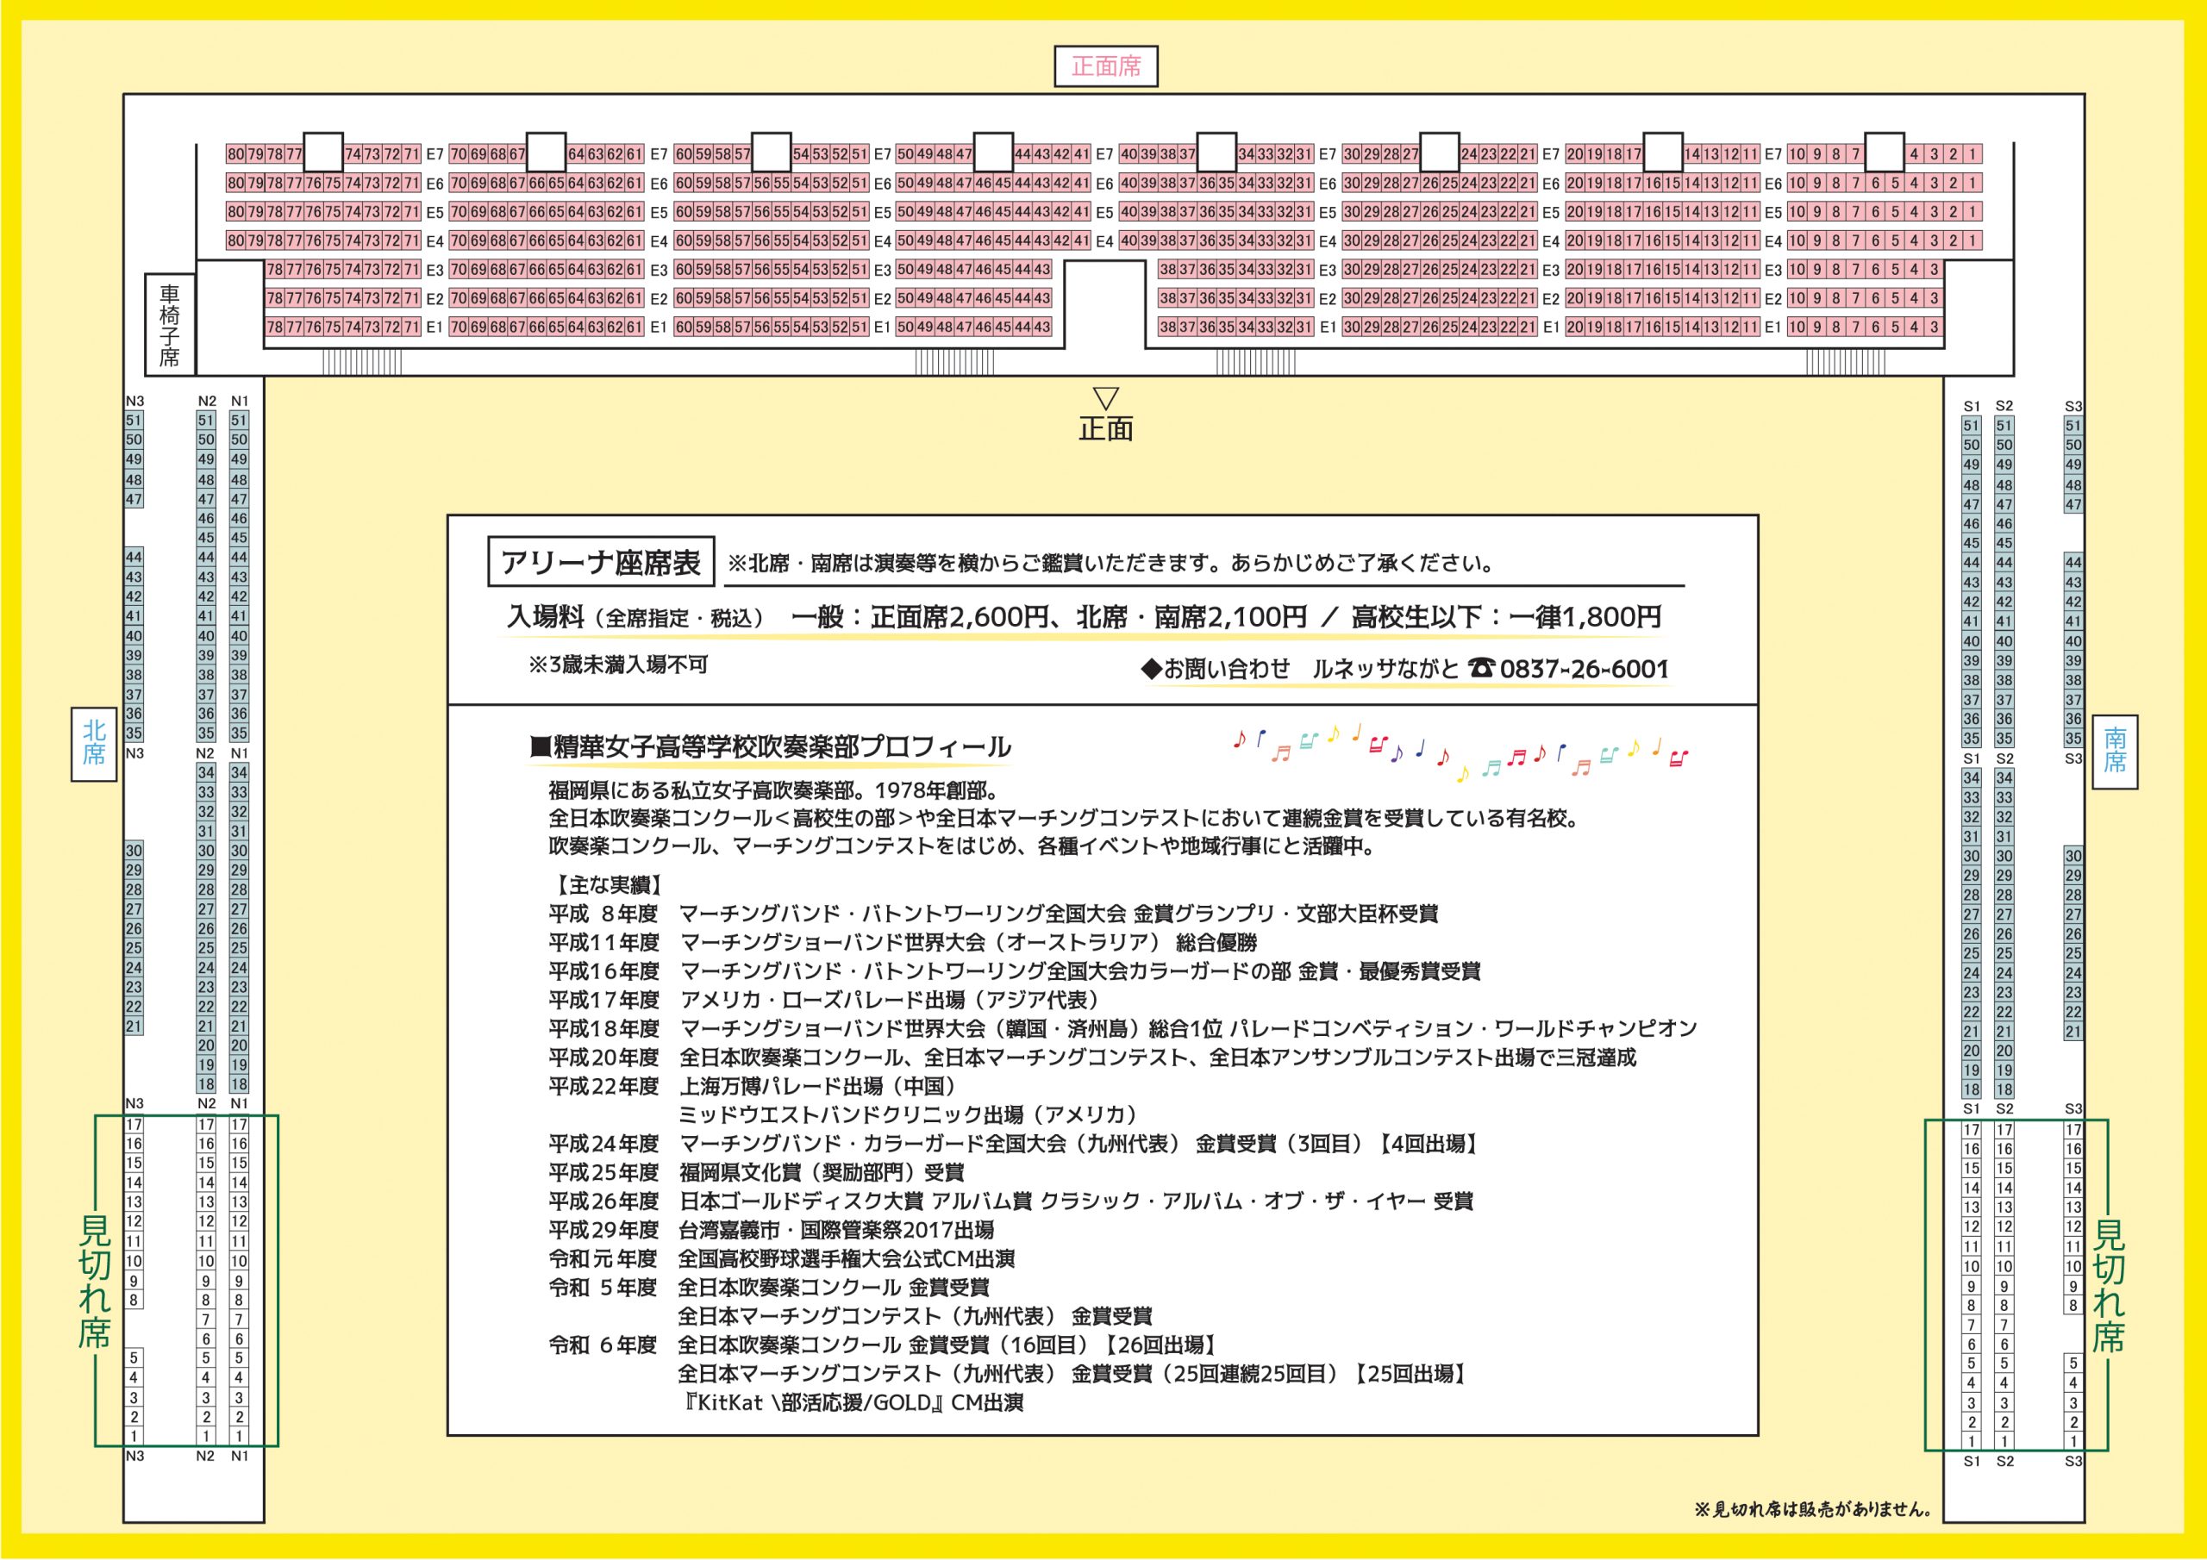
Task: Click the pink 正面席 label at top
Action: coord(1105,66)
